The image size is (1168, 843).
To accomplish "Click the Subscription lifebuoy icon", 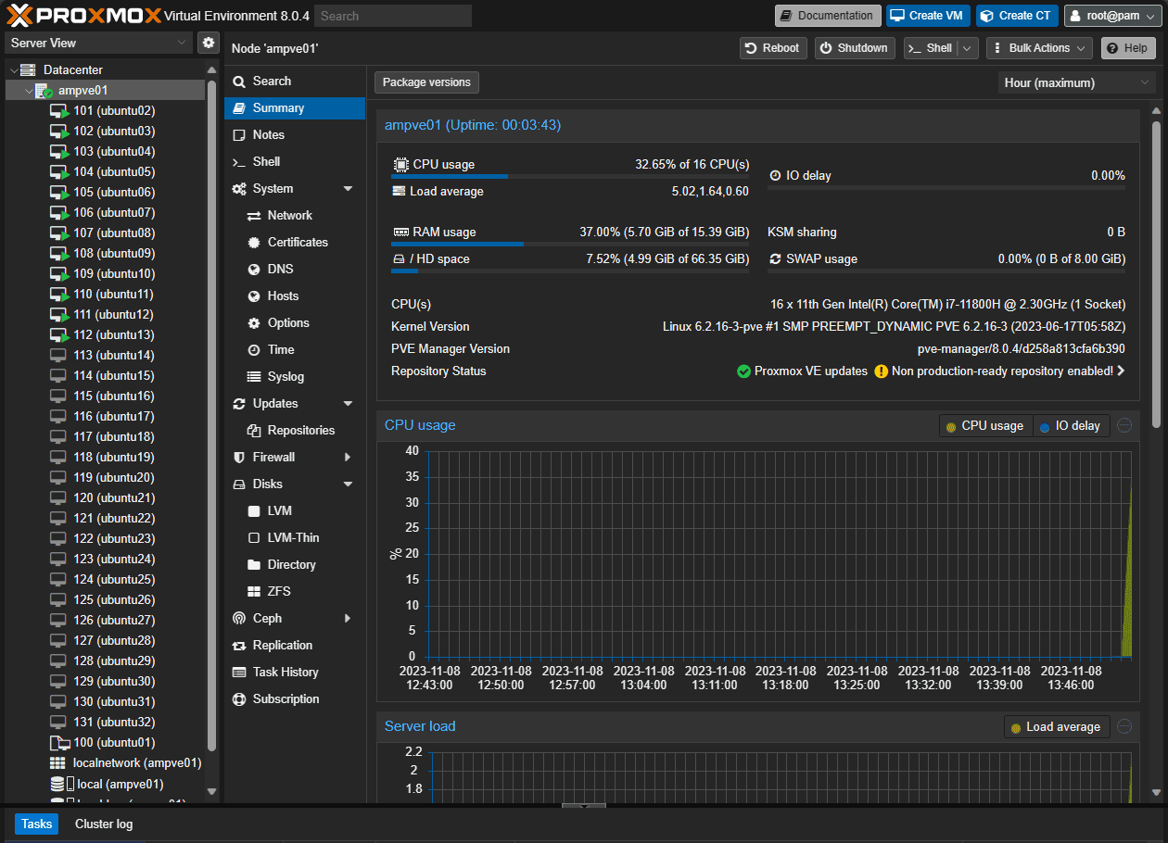I will [239, 699].
